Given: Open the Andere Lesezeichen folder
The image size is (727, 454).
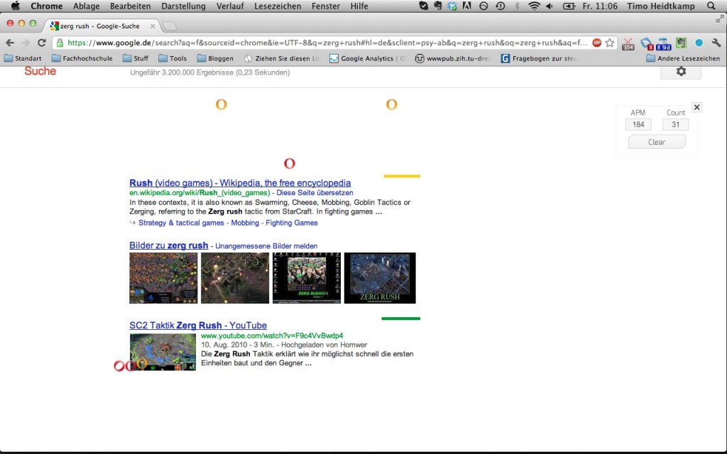Looking at the screenshot, I should tap(683, 58).
